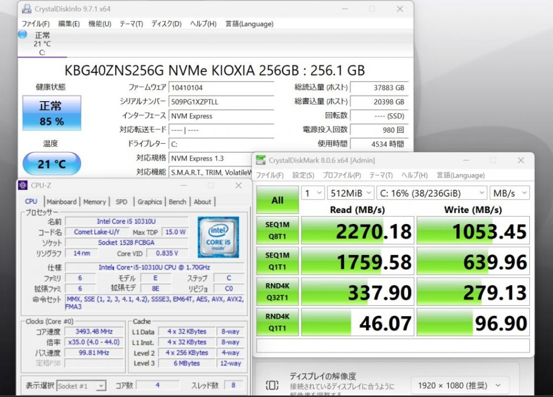Viewport: 553px width, 397px height.
Task: Click the power-on hours 4534 時間
Action: click(x=379, y=144)
